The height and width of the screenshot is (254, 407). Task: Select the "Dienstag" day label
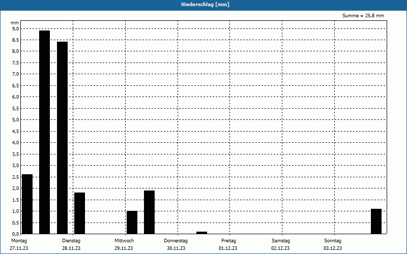[71, 241]
